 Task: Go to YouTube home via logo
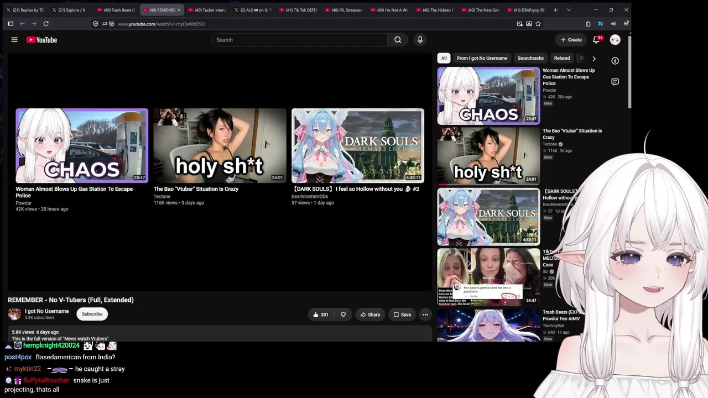click(41, 40)
